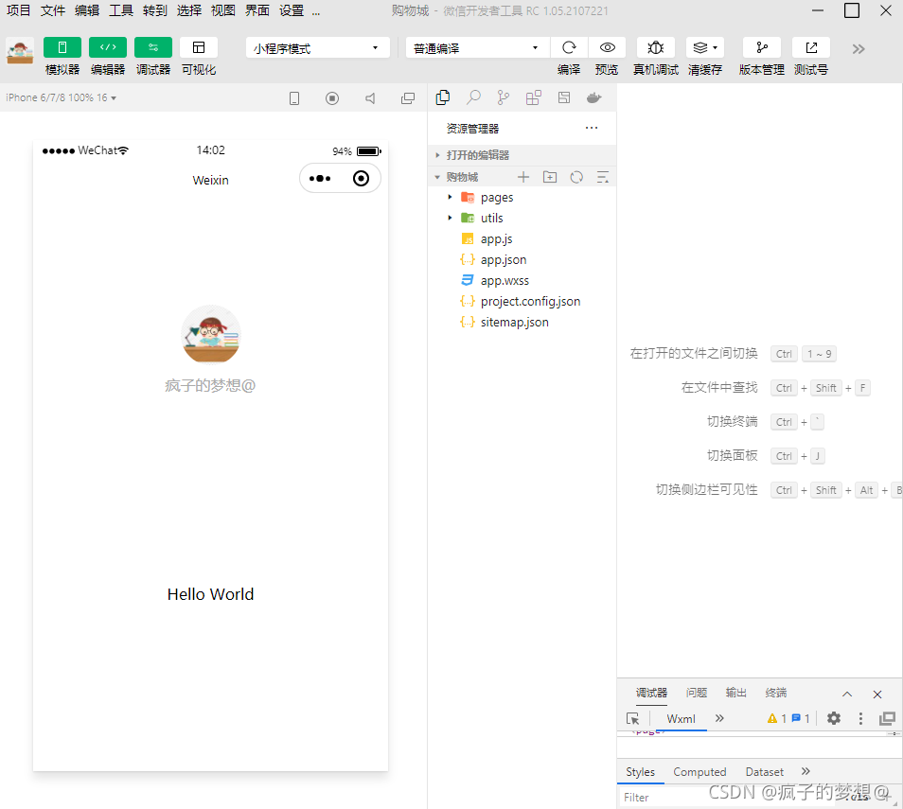Image resolution: width=903 pixels, height=809 pixels.
Task: Click the refresh explorer icon
Action: (x=576, y=177)
